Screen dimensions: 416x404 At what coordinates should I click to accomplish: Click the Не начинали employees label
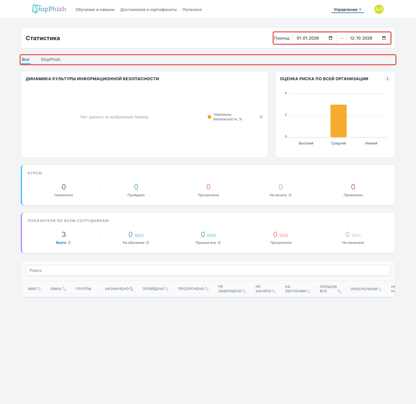tap(353, 243)
